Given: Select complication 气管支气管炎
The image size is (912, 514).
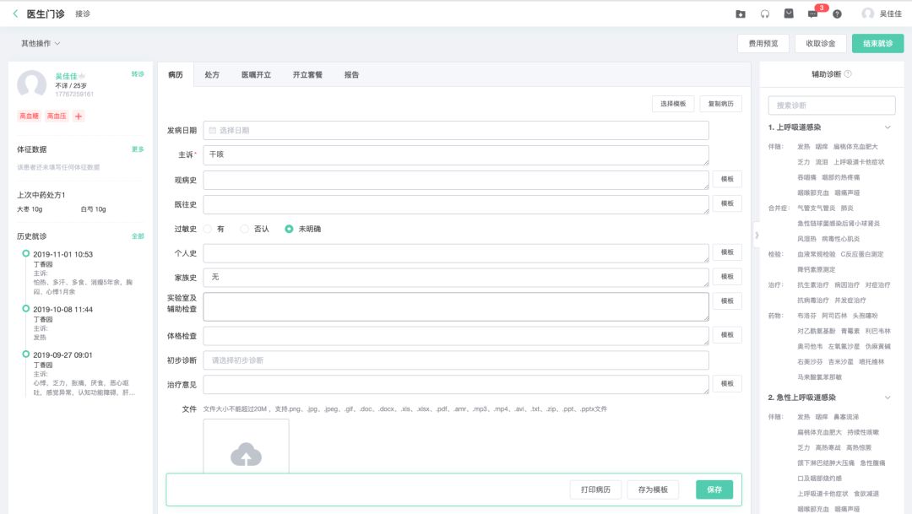Looking at the screenshot, I should pos(816,208).
